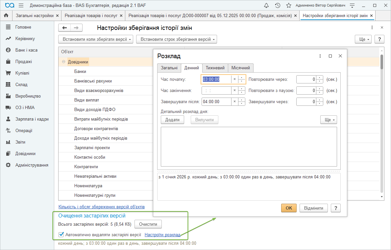Expand Встановити строк зберігання версій dropdown
Screen dimensions: 391x250
[176, 39]
